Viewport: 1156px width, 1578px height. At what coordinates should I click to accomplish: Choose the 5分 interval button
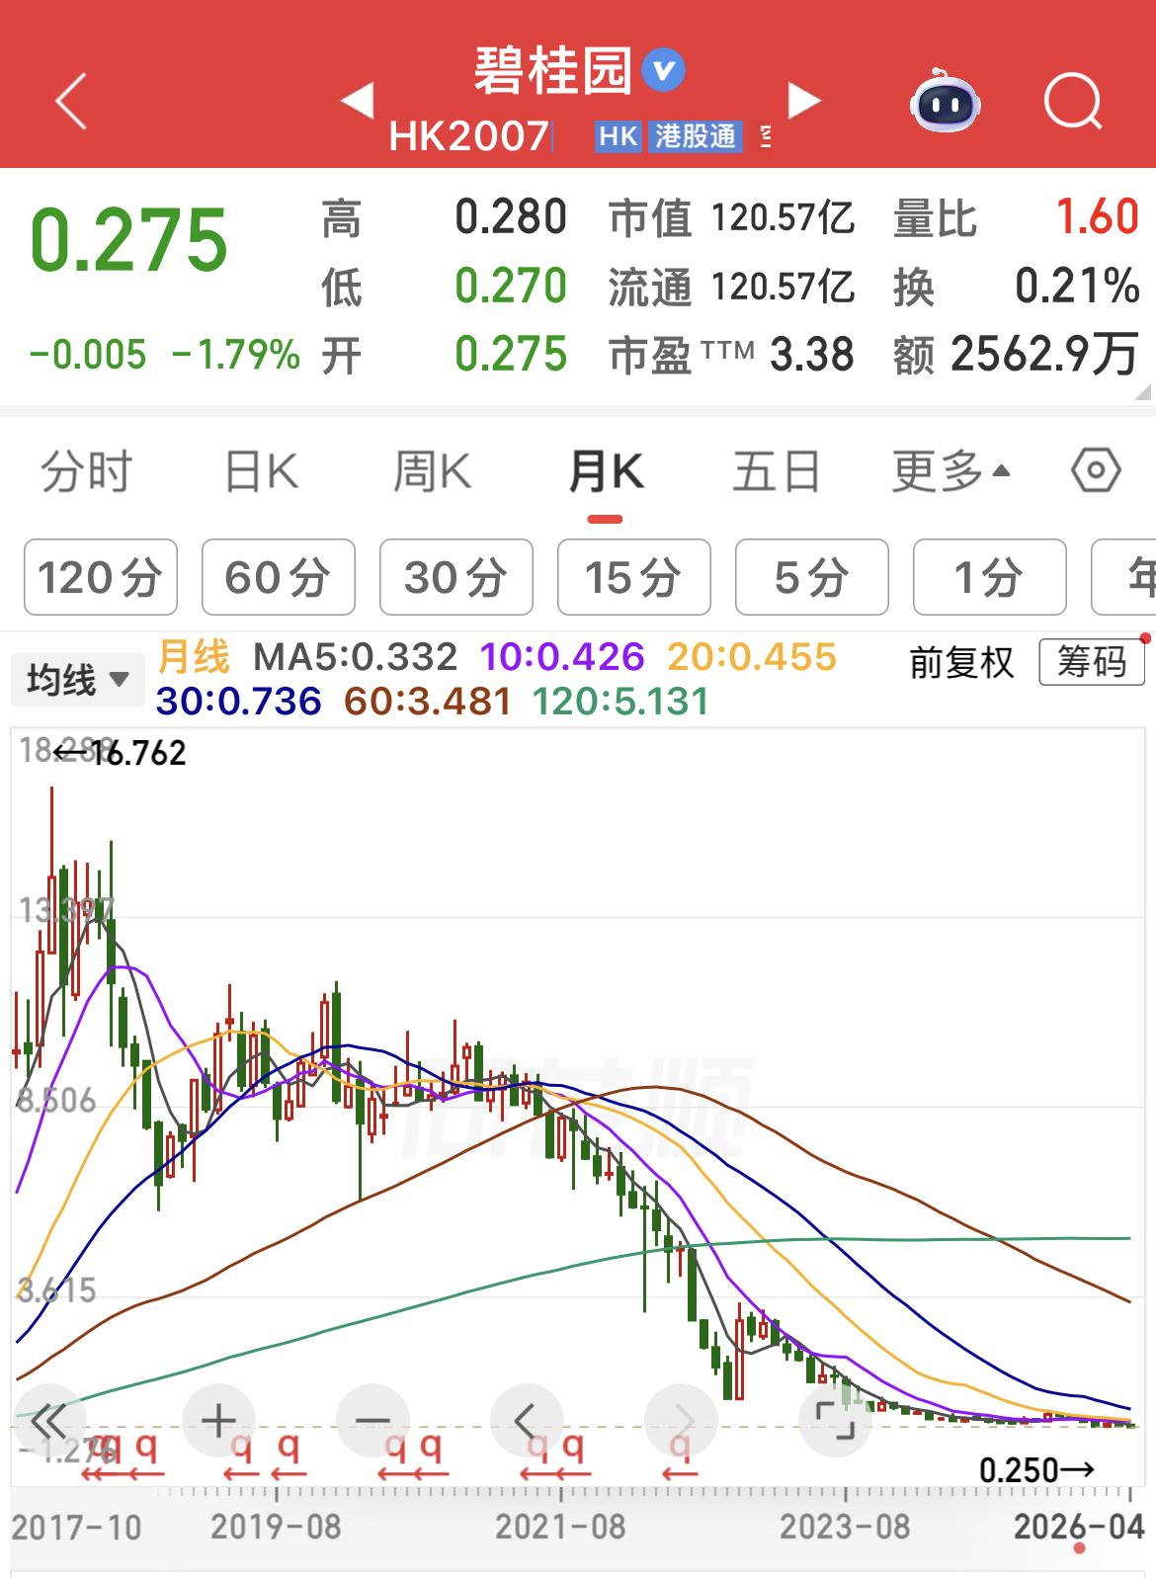[812, 577]
